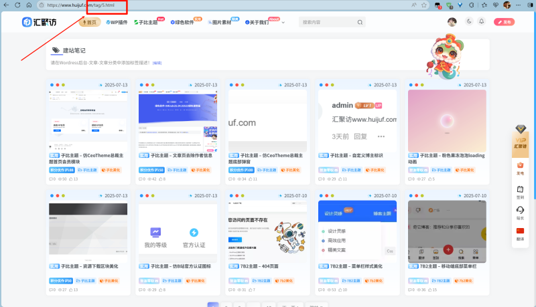This screenshot has width=536, height=307.
Task: Open the 首页 navigation tab
Action: [x=90, y=22]
